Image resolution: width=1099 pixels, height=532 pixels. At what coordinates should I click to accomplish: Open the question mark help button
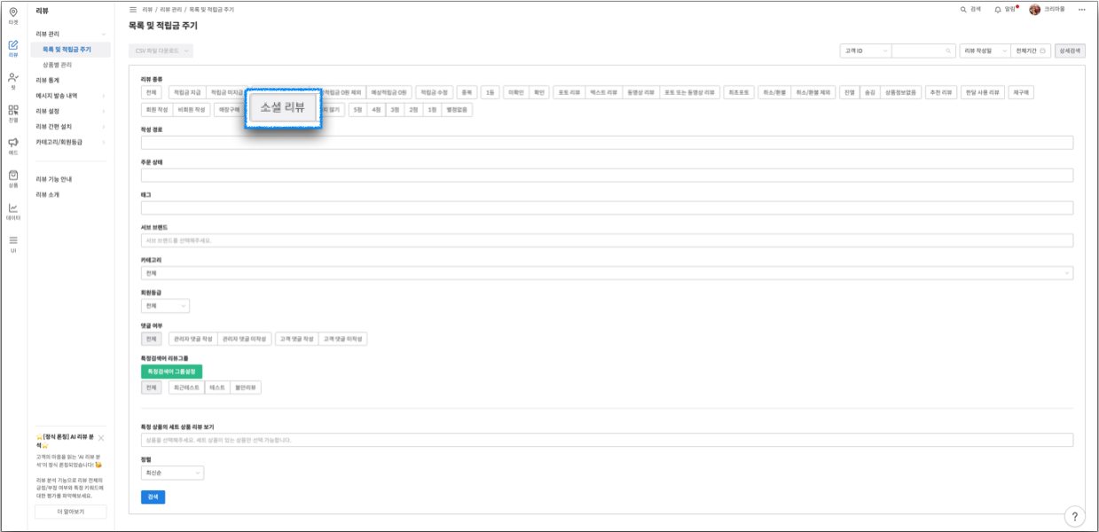coord(1074,516)
